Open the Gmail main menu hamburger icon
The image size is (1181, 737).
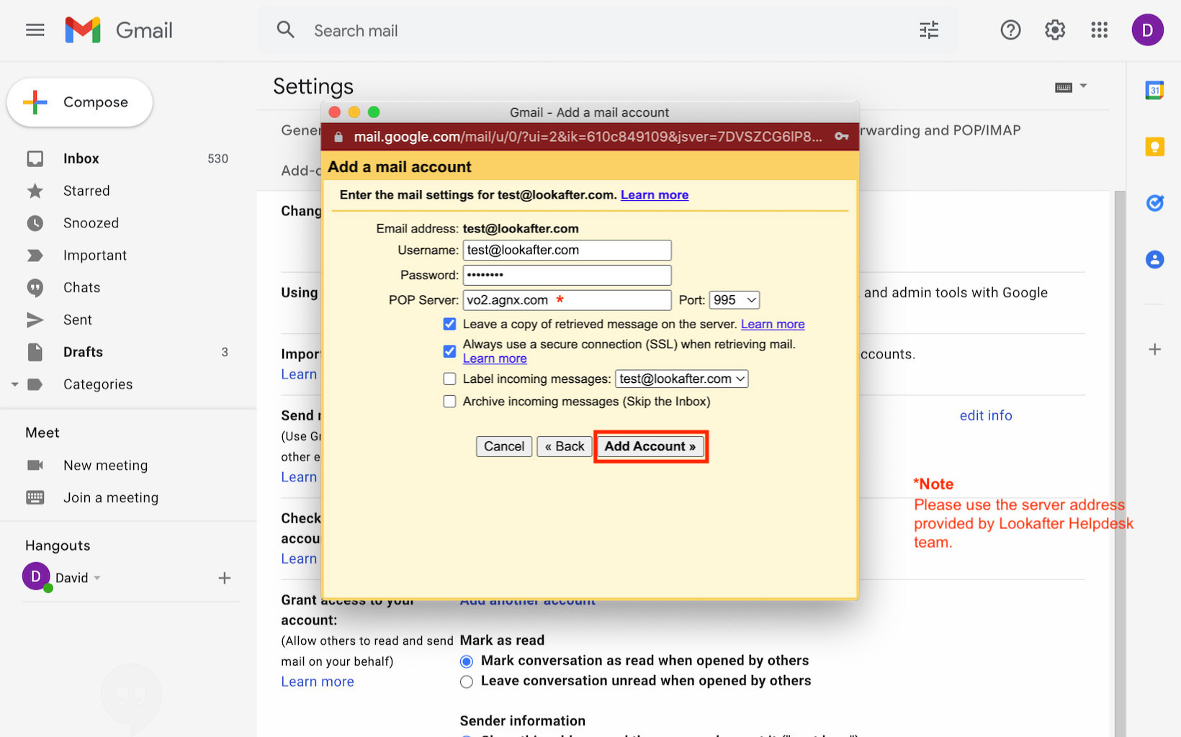pyautogui.click(x=35, y=30)
